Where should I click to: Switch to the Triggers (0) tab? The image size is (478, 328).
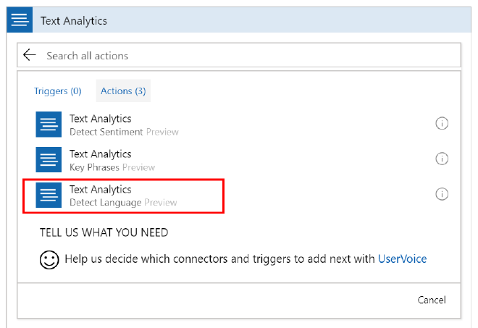click(x=58, y=91)
